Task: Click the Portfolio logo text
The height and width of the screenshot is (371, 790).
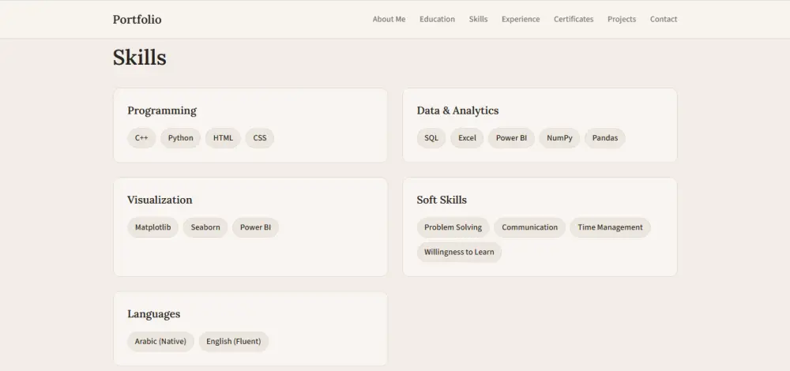Action: pos(137,19)
